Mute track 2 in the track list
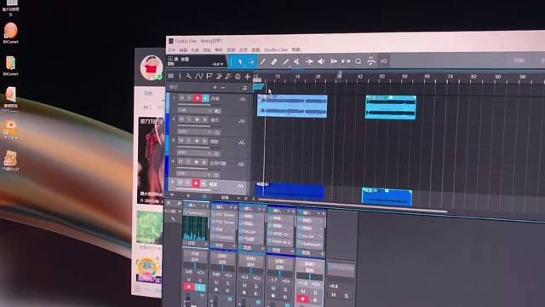Screen dimensions: 545x307 [x=181, y=119]
